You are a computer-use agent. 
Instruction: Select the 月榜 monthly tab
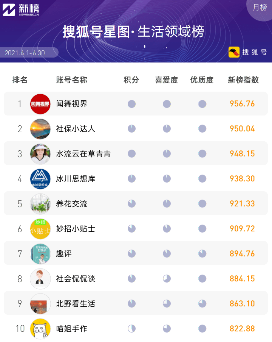coord(260,8)
